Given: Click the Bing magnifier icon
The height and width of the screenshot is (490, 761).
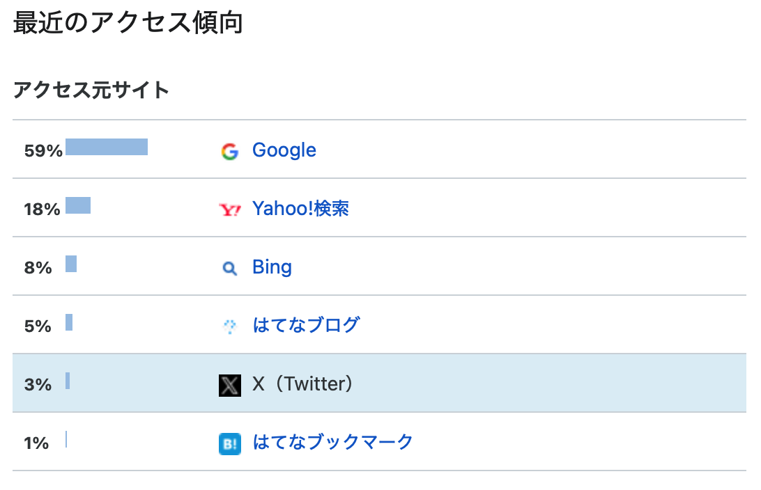Looking at the screenshot, I should [230, 268].
